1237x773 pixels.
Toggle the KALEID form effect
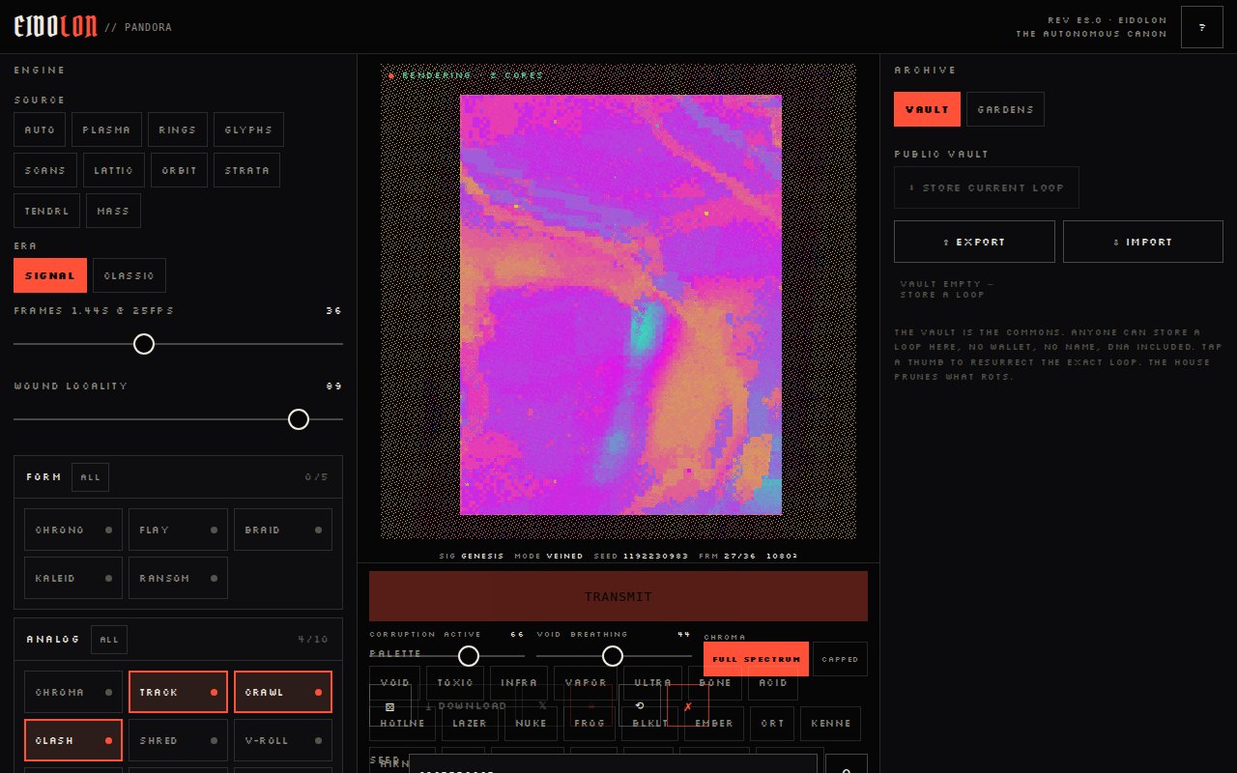point(73,578)
